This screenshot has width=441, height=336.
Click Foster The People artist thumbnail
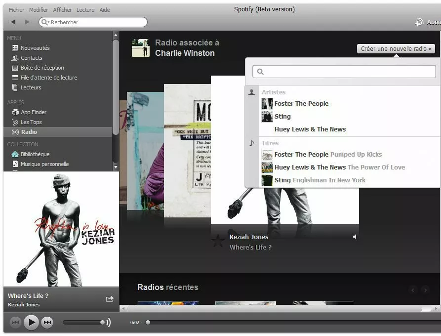[x=267, y=104]
